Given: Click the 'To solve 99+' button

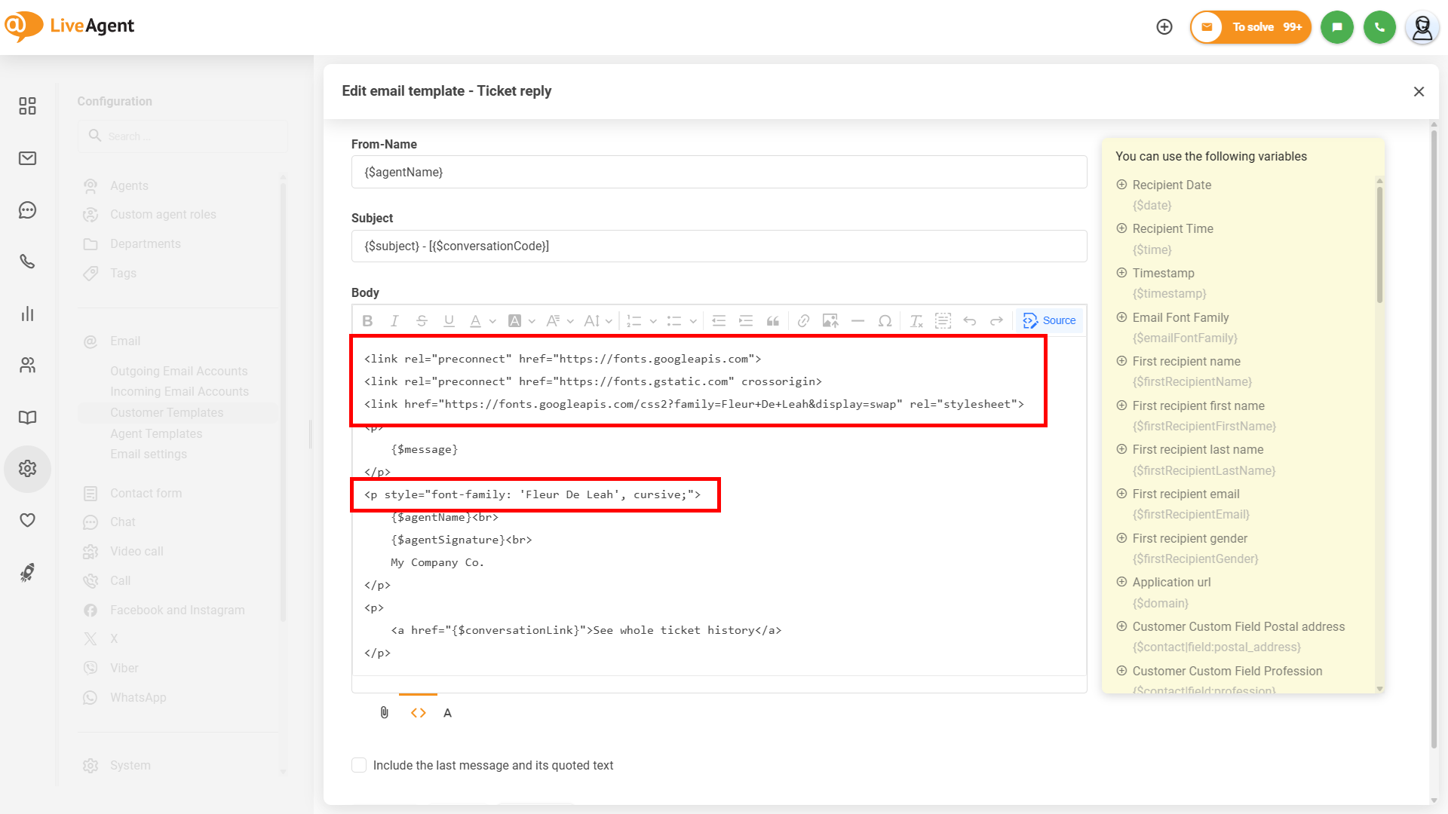Looking at the screenshot, I should [1251, 27].
